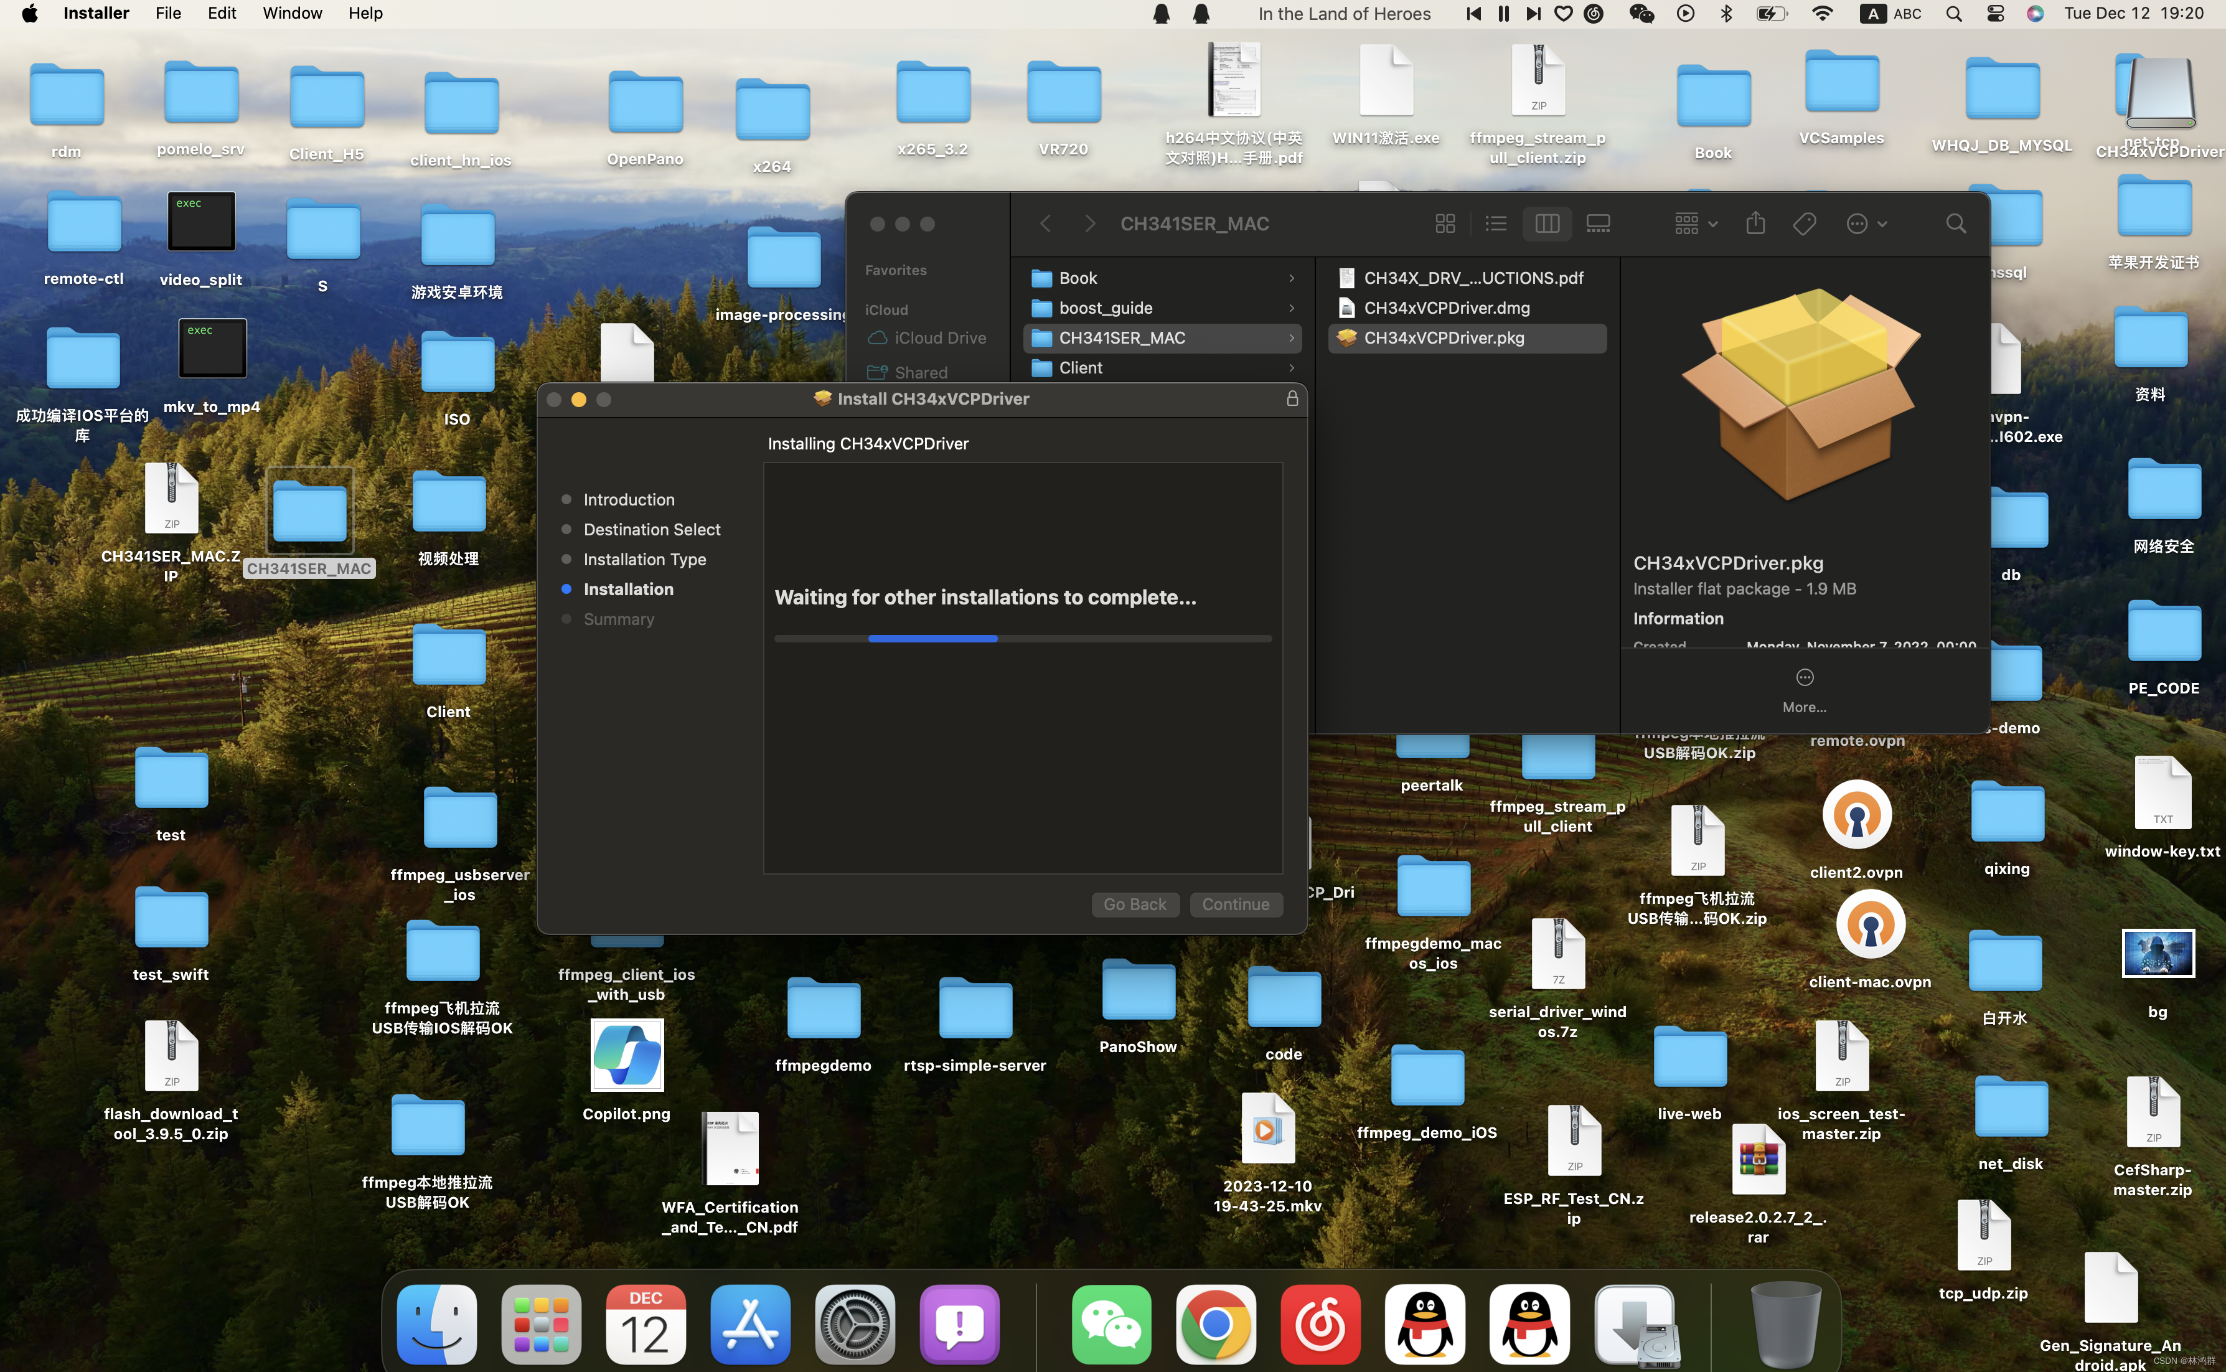Open the Finder action (ellipsis) menu
This screenshot has height=1372, width=2226.
[1867, 223]
